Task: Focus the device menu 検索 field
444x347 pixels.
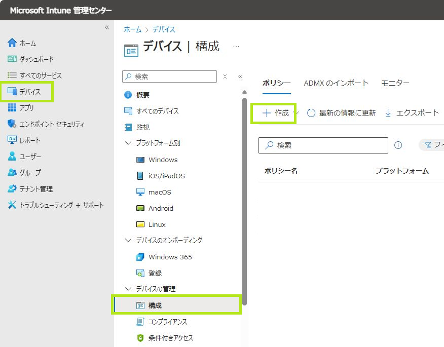Action: click(x=170, y=76)
